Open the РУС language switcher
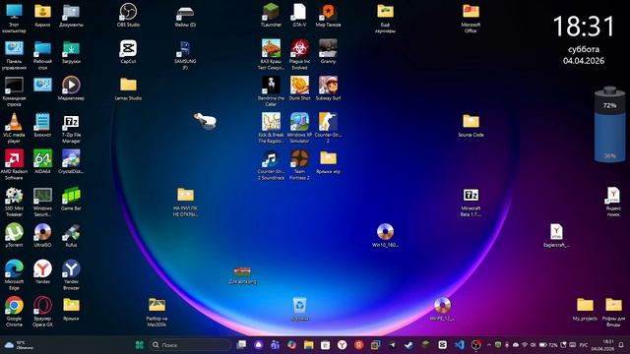630x354 pixels. [584, 345]
